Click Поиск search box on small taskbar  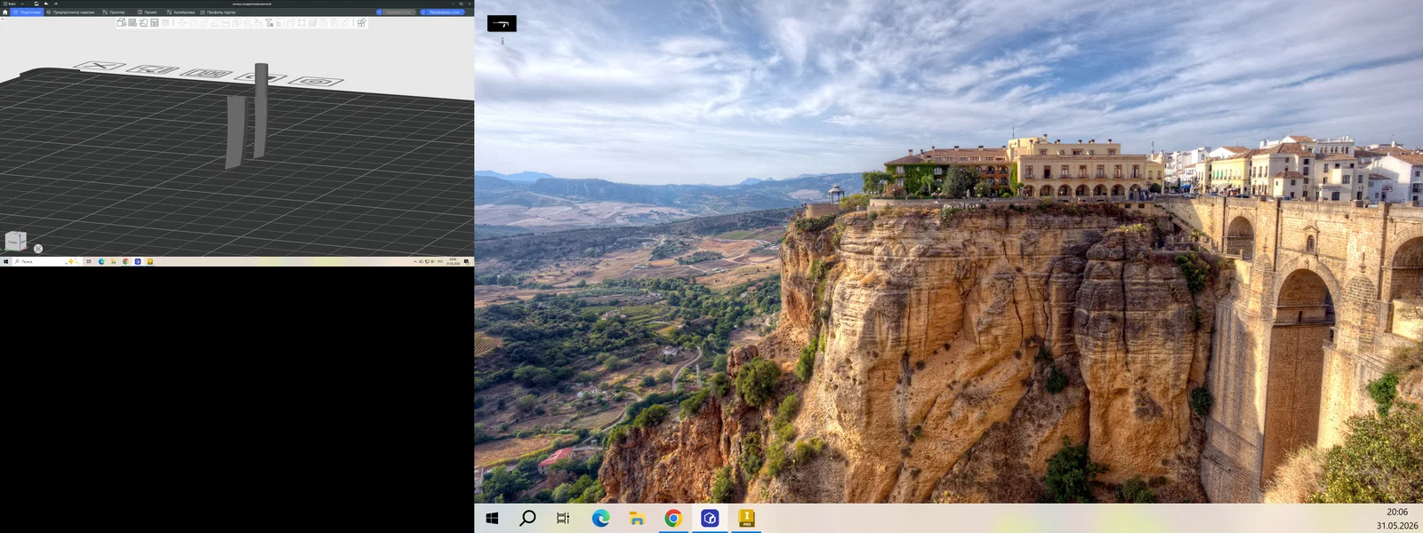[x=46, y=261]
